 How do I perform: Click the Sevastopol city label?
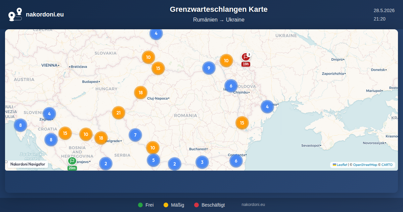coord(310,145)
